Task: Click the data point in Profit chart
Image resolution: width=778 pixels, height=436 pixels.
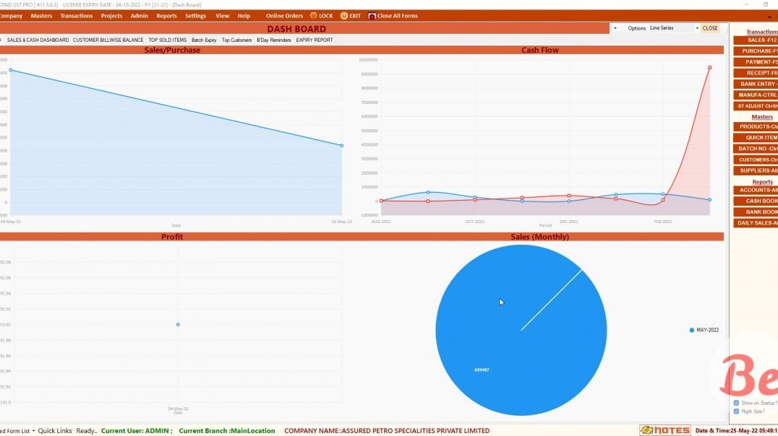Action: point(178,324)
